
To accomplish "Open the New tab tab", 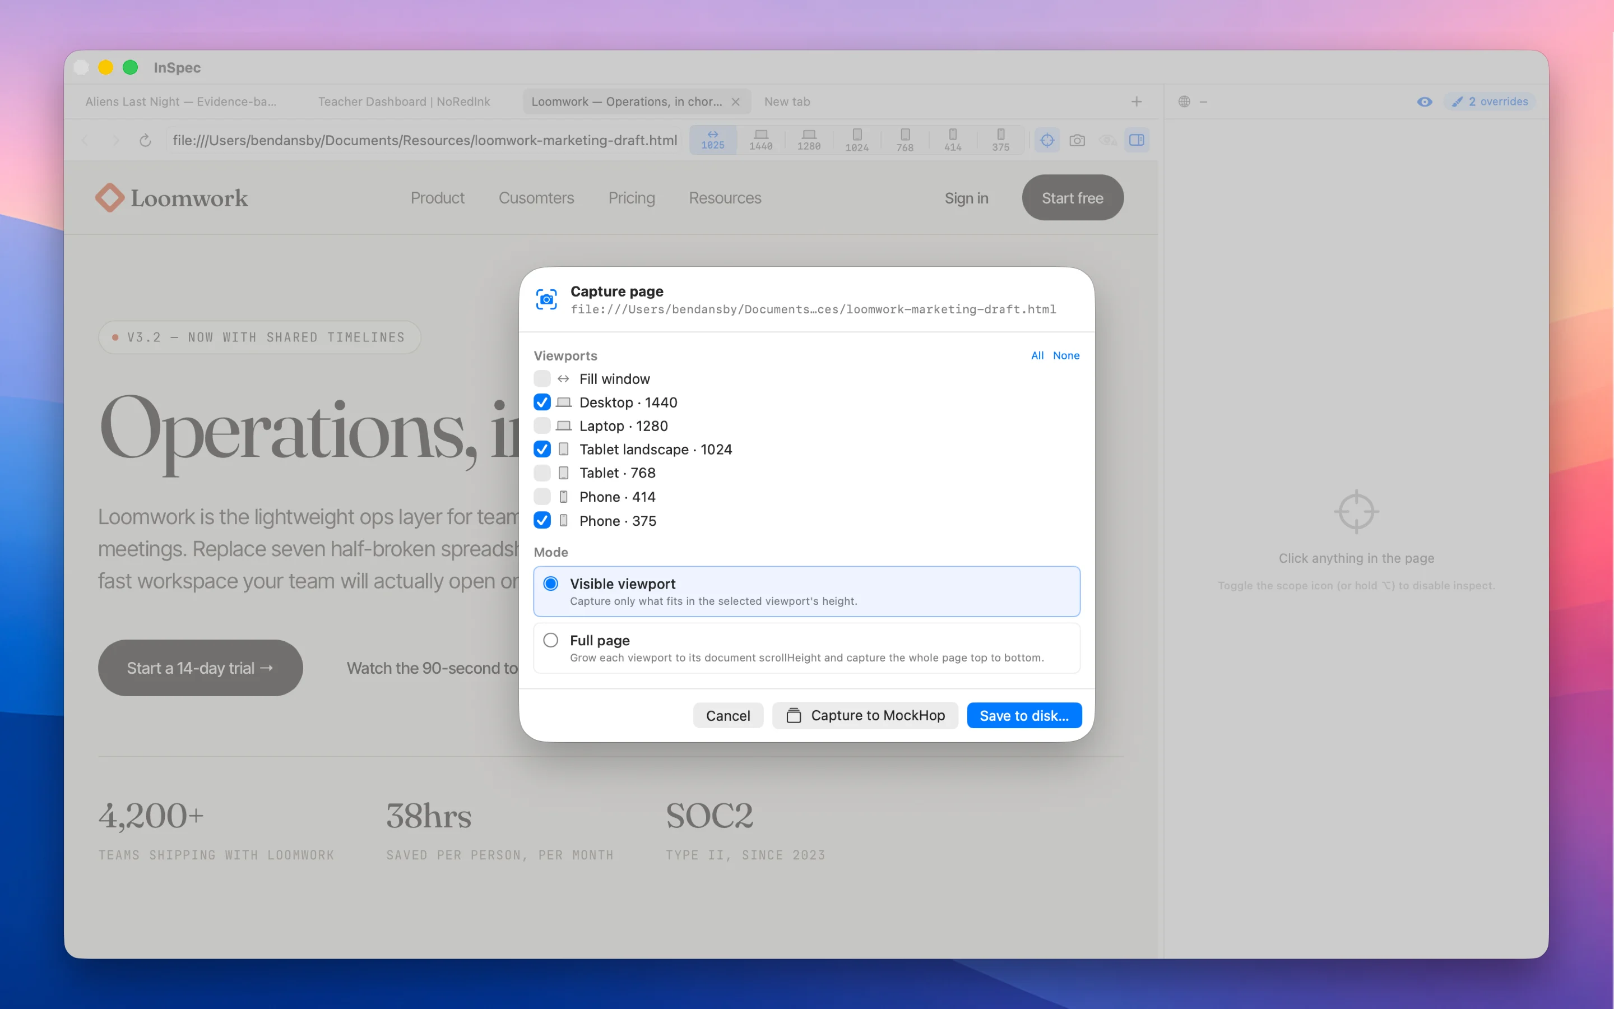I will tap(787, 101).
